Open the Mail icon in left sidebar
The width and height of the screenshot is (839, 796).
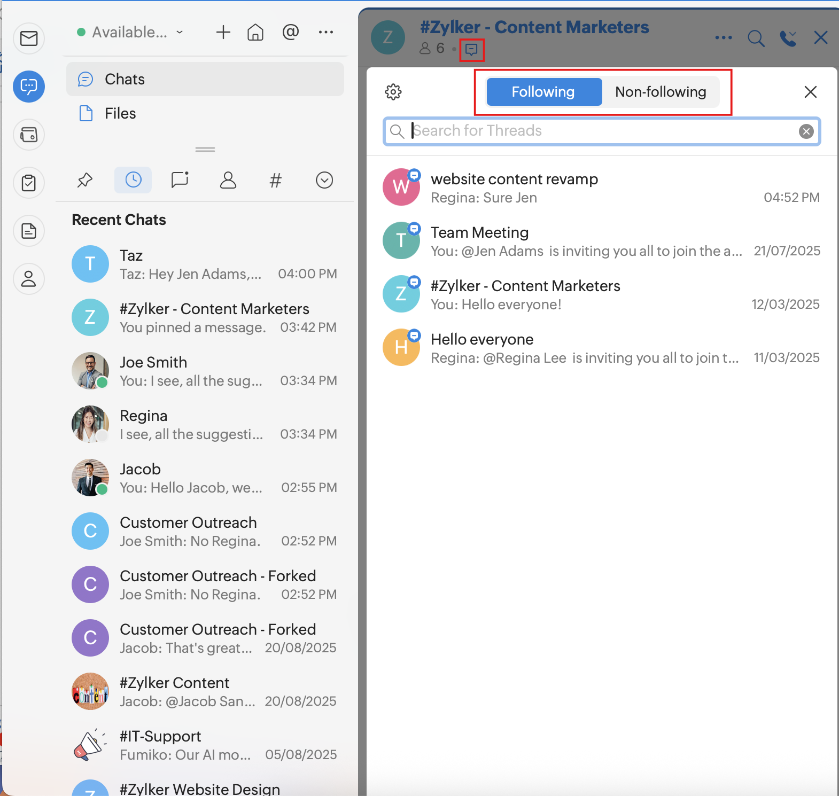pos(29,38)
